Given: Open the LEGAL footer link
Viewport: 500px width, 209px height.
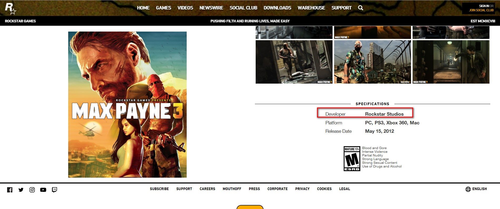Looking at the screenshot, I should pyautogui.click(x=345, y=189).
